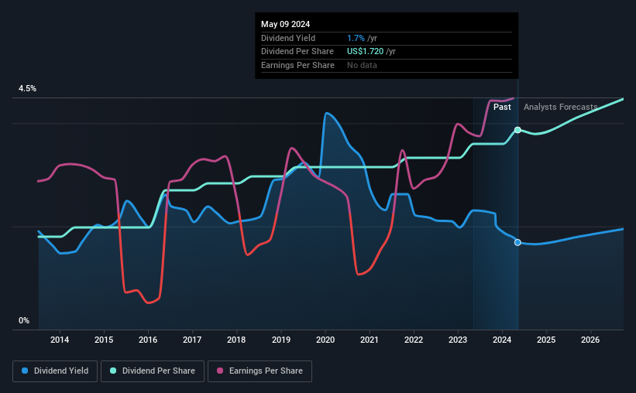Screen dimensions: 636x393
Task: Click the Analysts Forecasts label
Action: pos(561,107)
